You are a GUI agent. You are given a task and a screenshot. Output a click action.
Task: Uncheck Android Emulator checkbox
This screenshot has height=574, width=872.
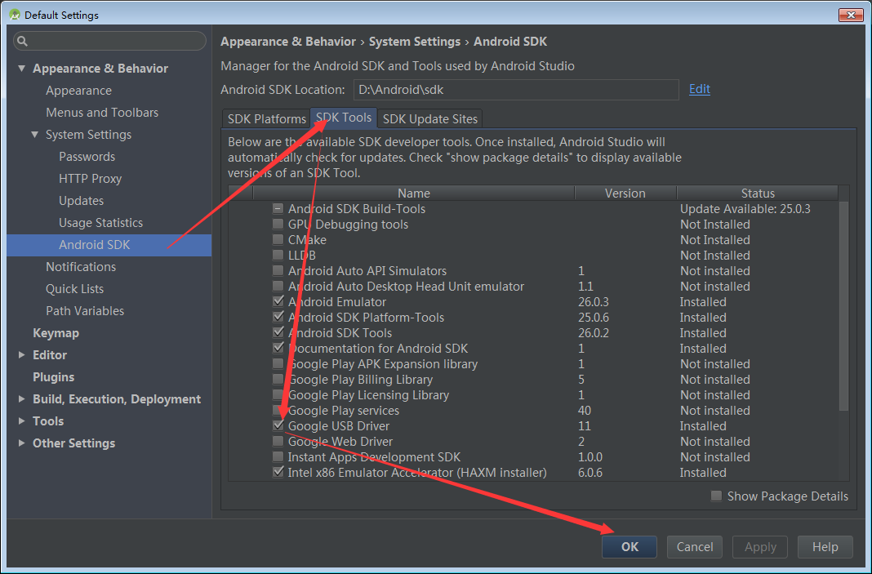(x=278, y=302)
